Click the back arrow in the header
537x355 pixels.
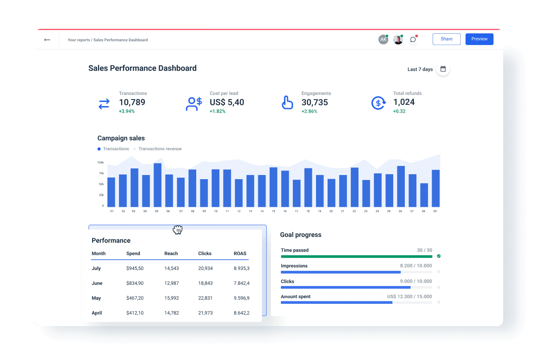pos(47,40)
